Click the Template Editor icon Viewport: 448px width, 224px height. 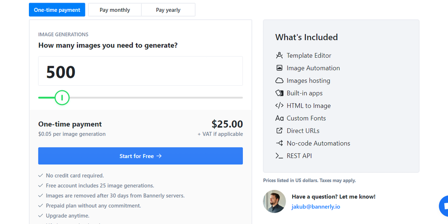pyautogui.click(x=279, y=56)
